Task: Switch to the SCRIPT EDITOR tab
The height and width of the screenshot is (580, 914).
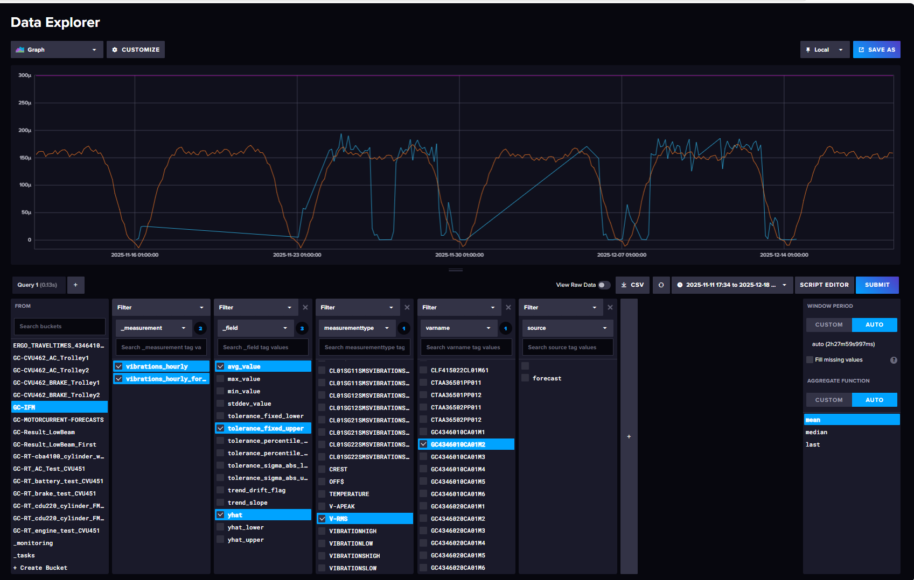Action: tap(825, 285)
